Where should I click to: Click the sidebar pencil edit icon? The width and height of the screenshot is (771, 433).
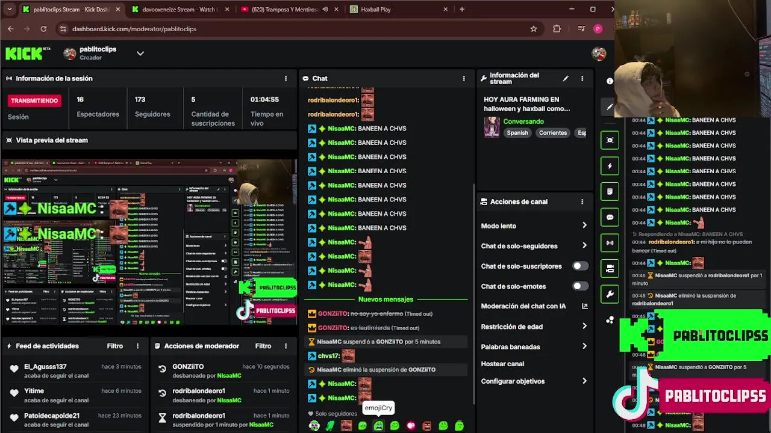coord(610,107)
